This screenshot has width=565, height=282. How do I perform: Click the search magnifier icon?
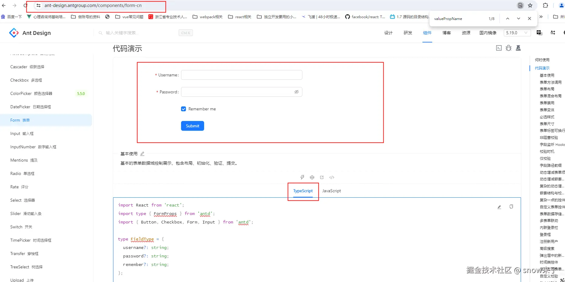click(x=101, y=33)
